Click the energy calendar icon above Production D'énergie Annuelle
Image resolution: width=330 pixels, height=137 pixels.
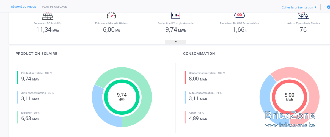pyautogui.click(x=175, y=15)
